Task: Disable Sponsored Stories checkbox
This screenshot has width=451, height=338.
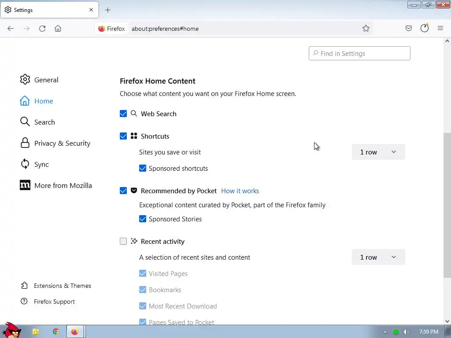Action: tap(143, 219)
